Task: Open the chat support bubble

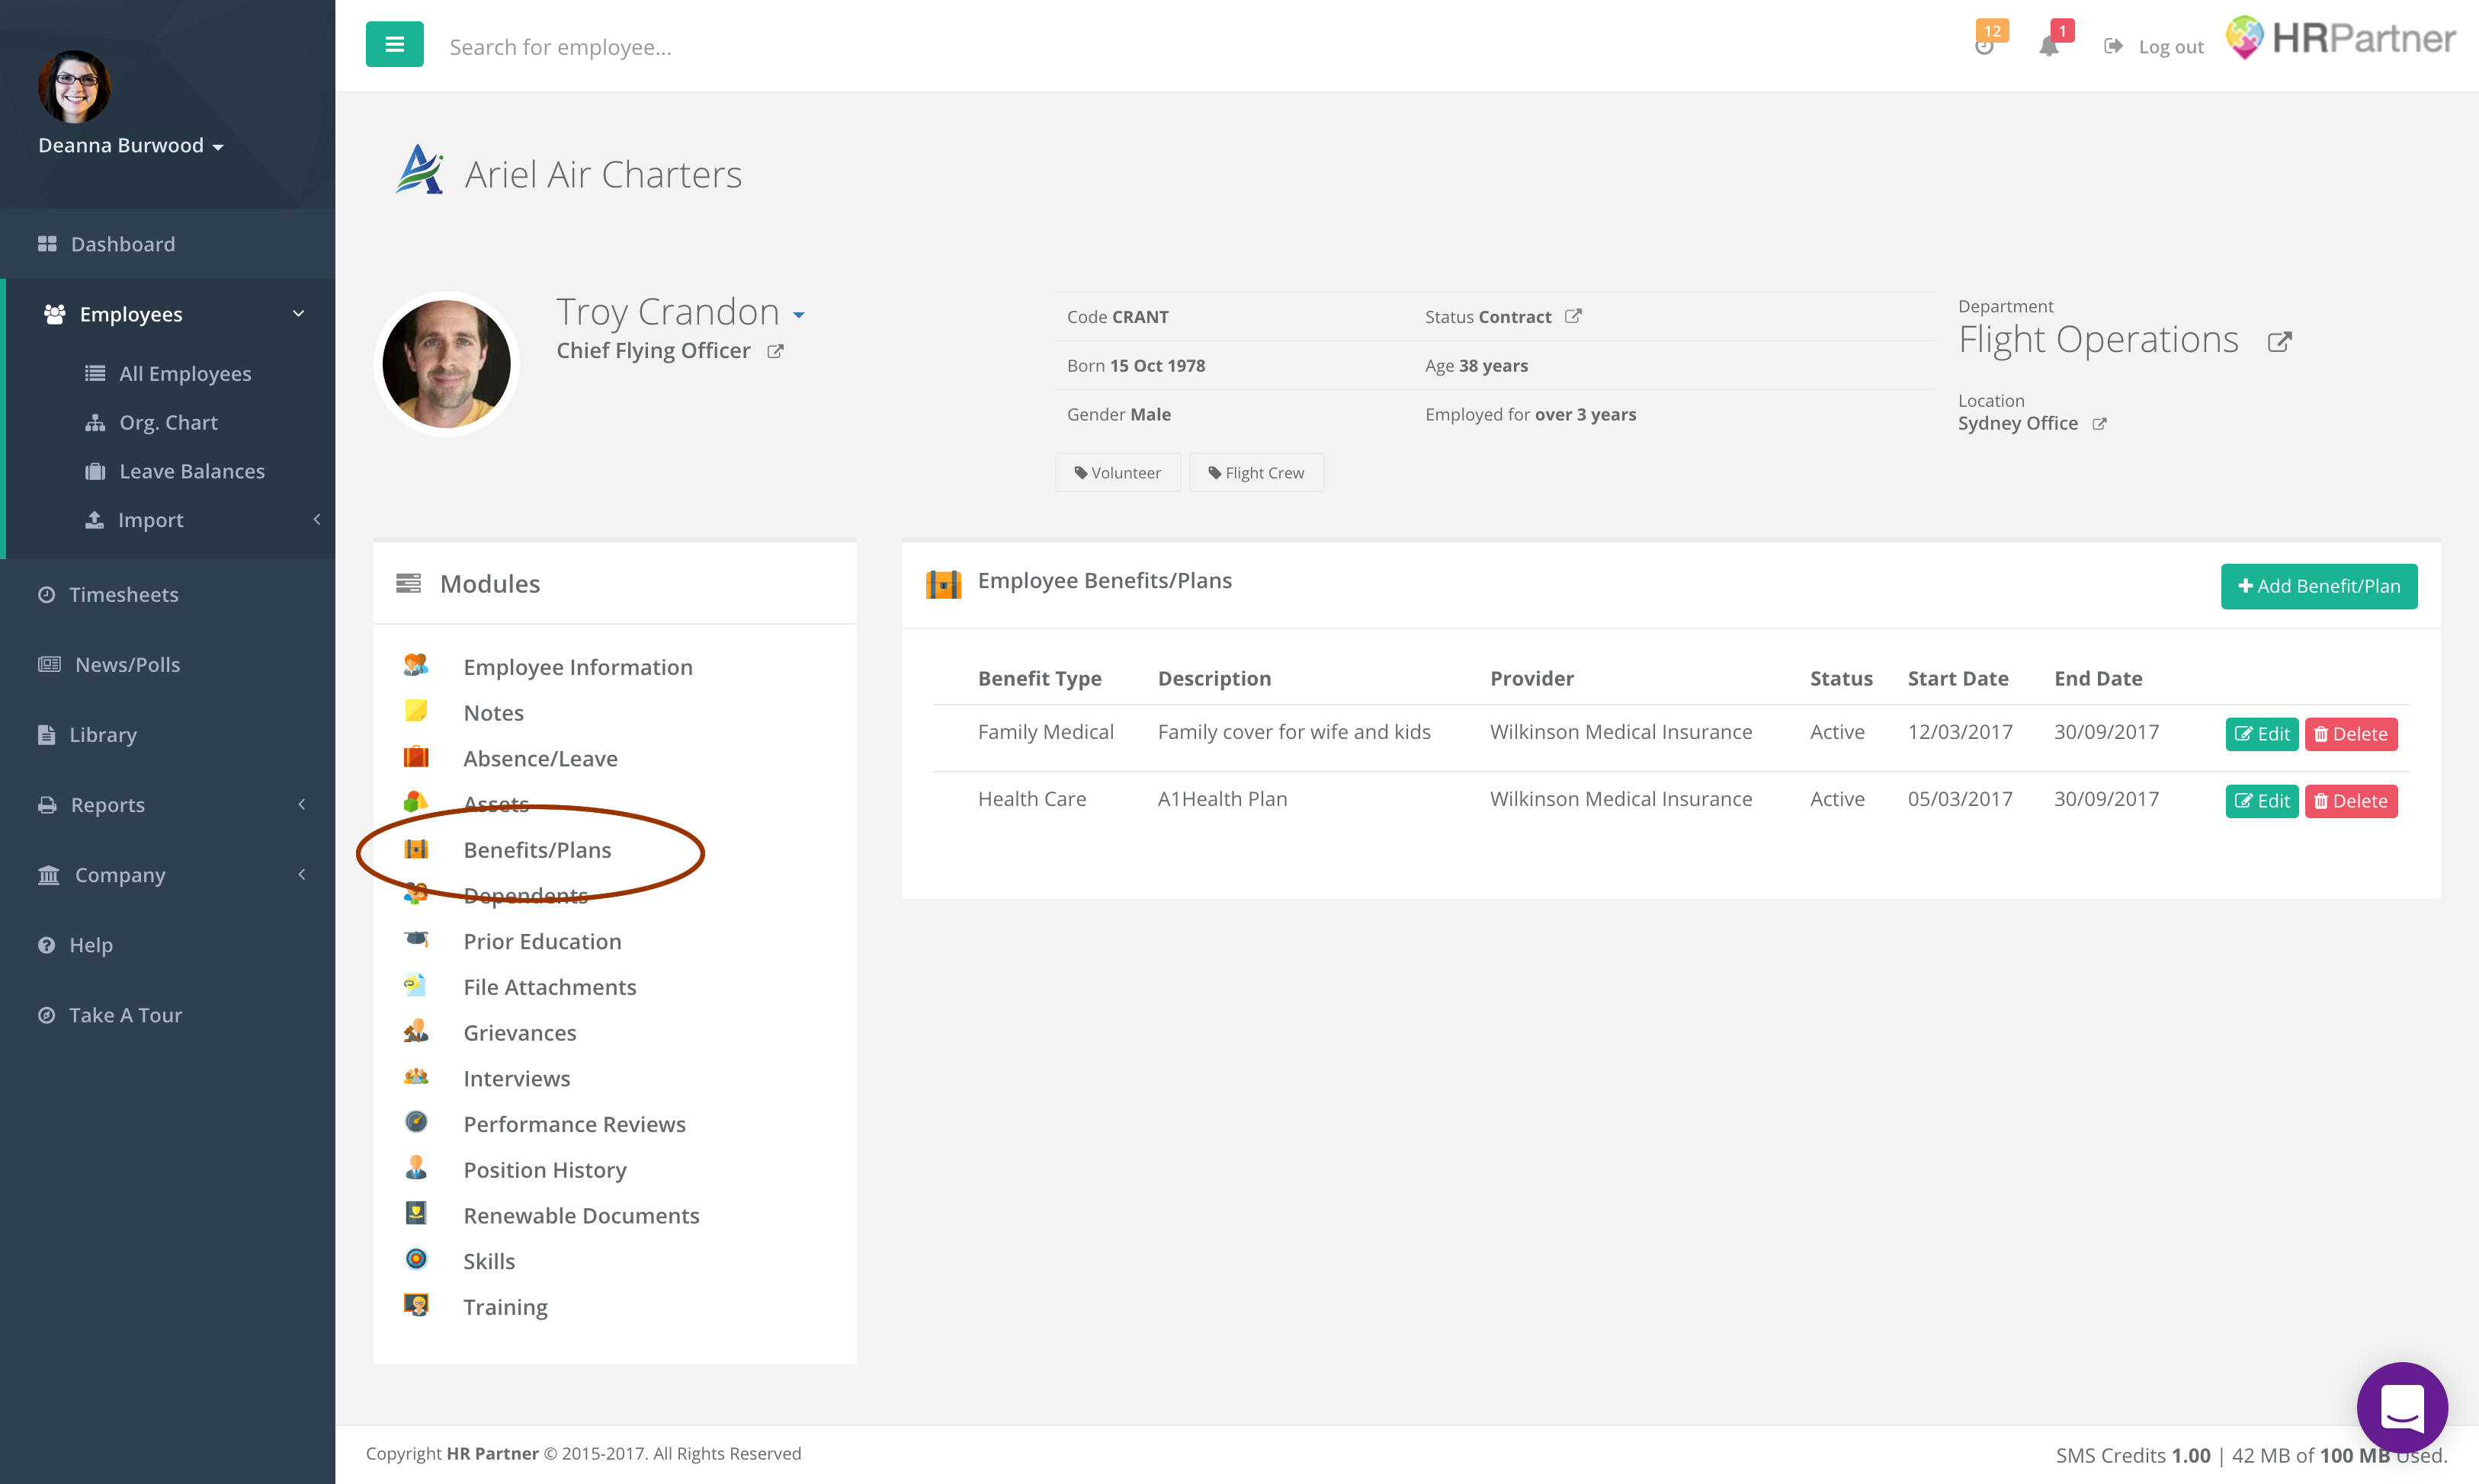Action: pyautogui.click(x=2401, y=1407)
